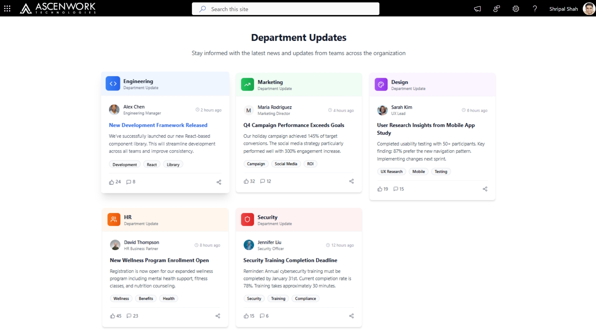Open the app launcher grid icon

point(7,9)
